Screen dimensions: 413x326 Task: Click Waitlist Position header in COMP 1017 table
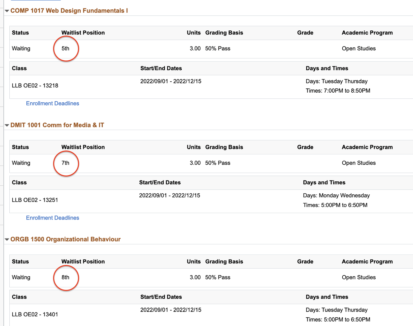[x=83, y=33]
